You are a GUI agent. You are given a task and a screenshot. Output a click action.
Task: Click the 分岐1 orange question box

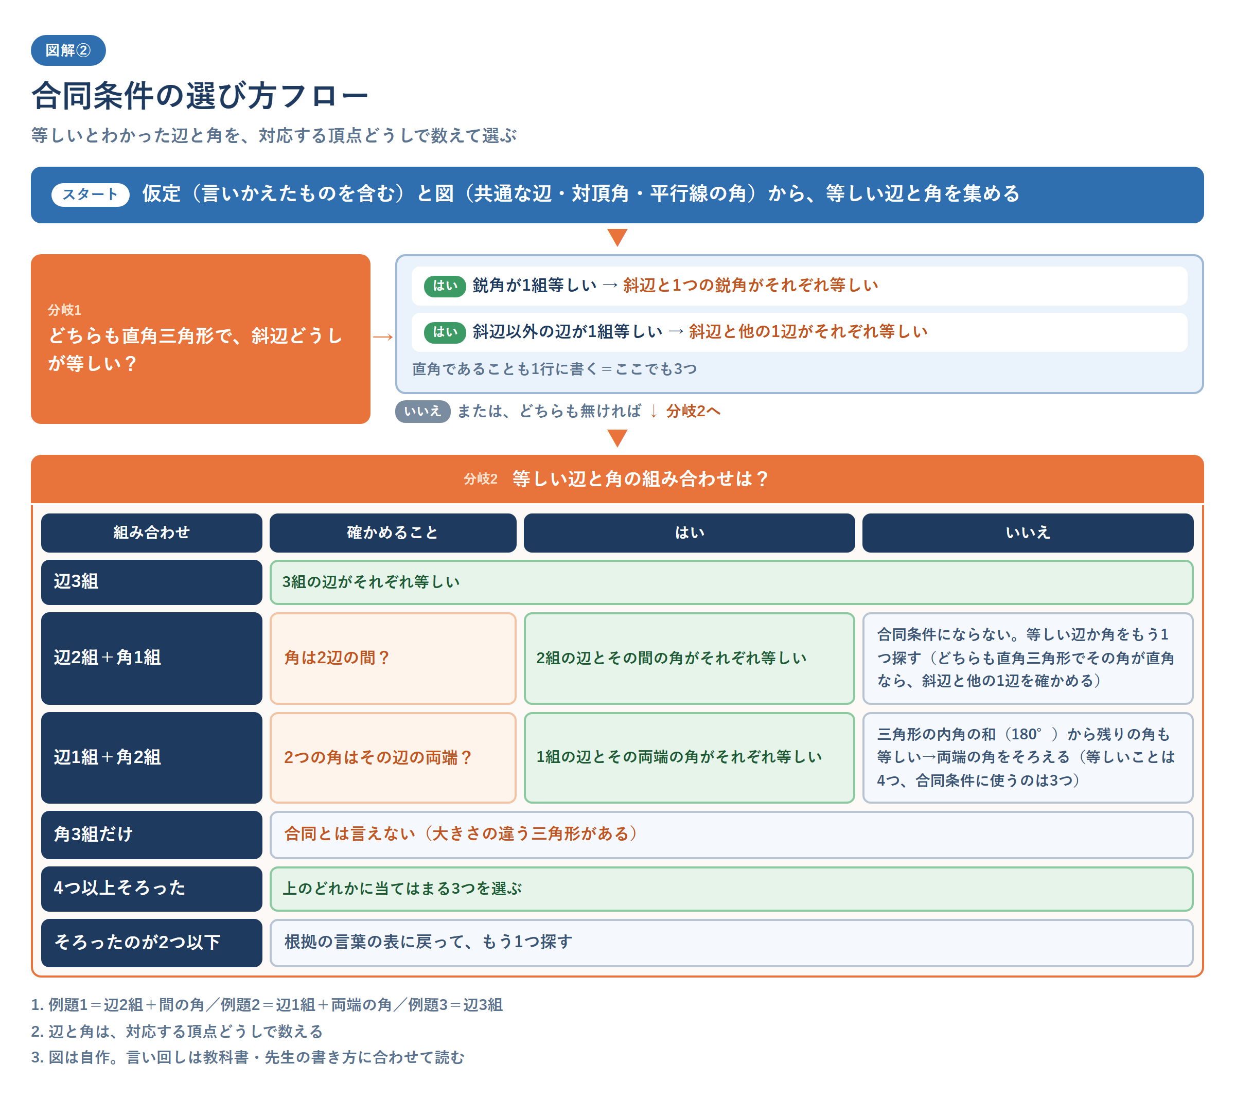tap(200, 339)
